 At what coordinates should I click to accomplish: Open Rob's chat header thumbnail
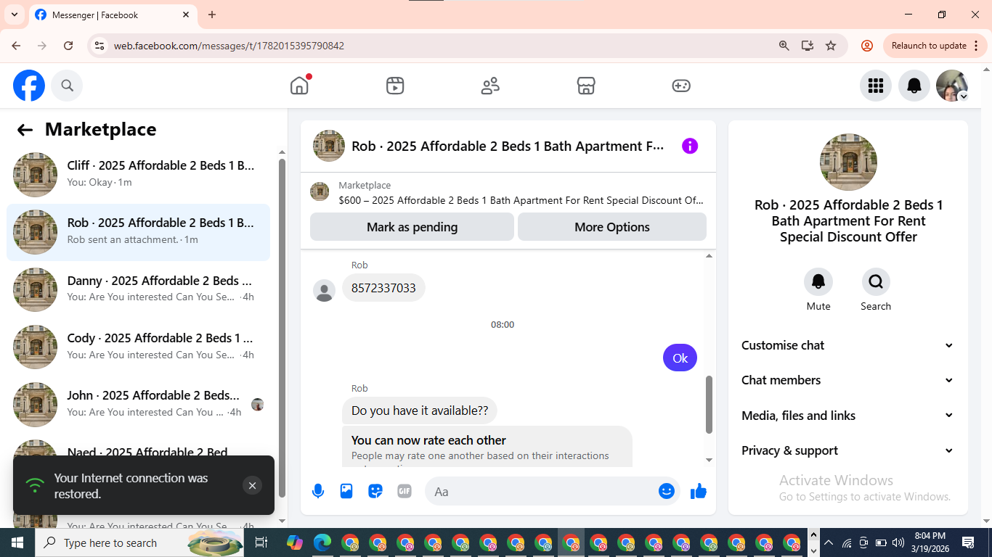pos(329,146)
